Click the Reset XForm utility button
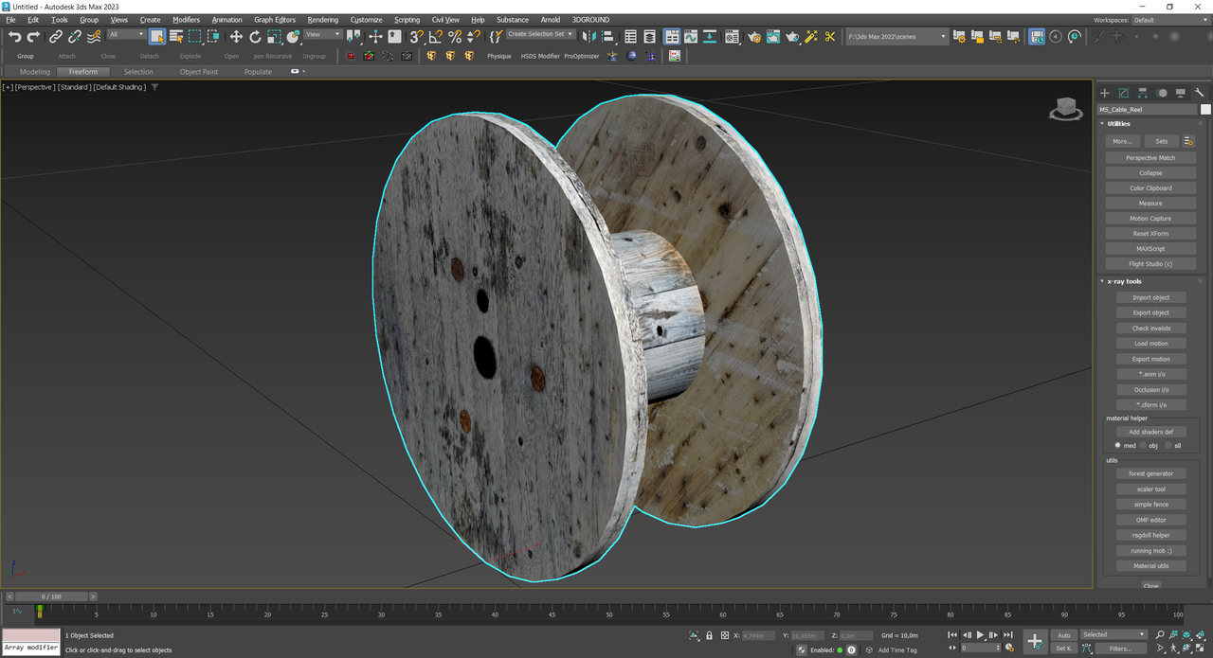 1150,234
